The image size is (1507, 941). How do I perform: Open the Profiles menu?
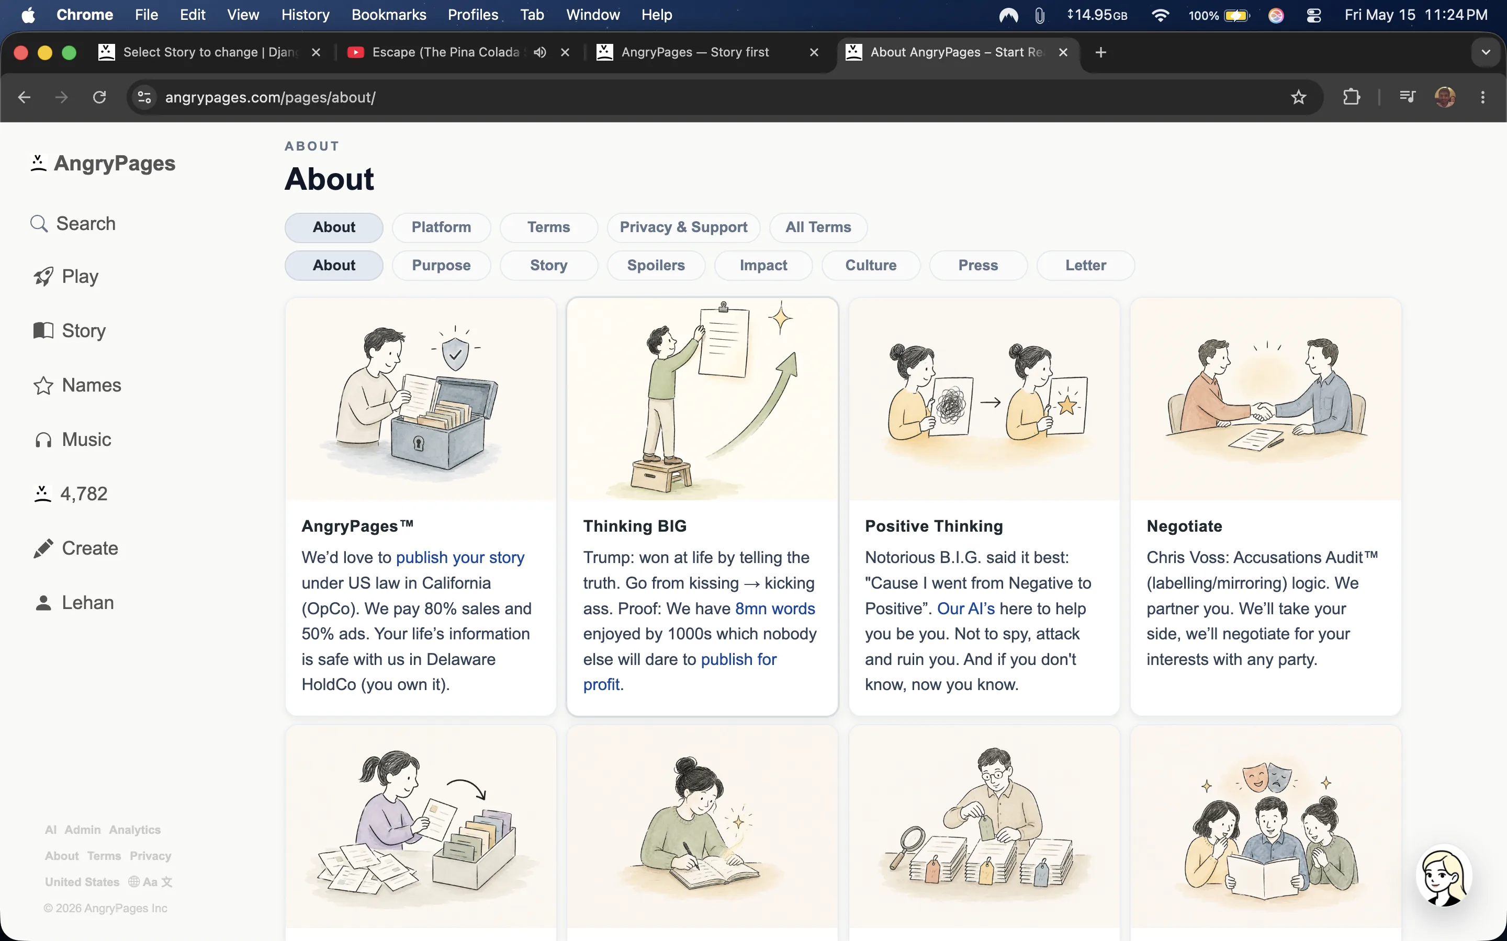[x=473, y=15]
